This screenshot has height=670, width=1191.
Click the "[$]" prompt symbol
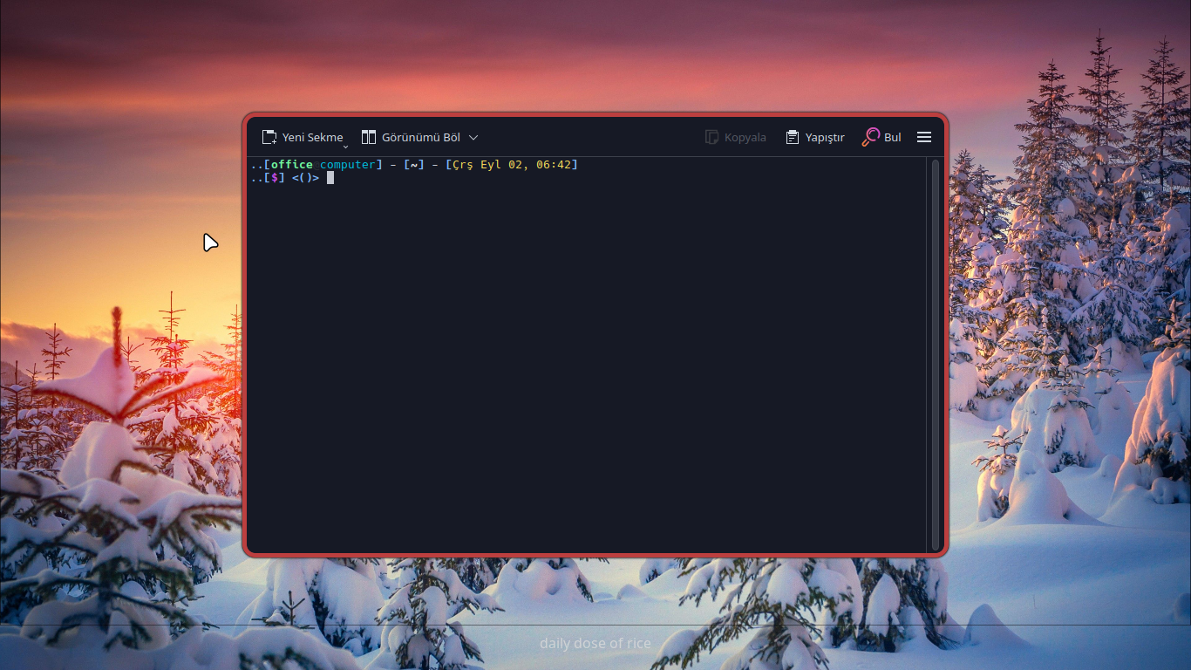[275, 177]
